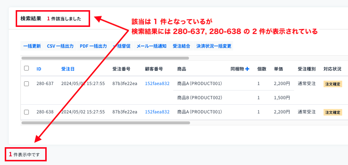Click the 対応状況 column header

(332, 69)
